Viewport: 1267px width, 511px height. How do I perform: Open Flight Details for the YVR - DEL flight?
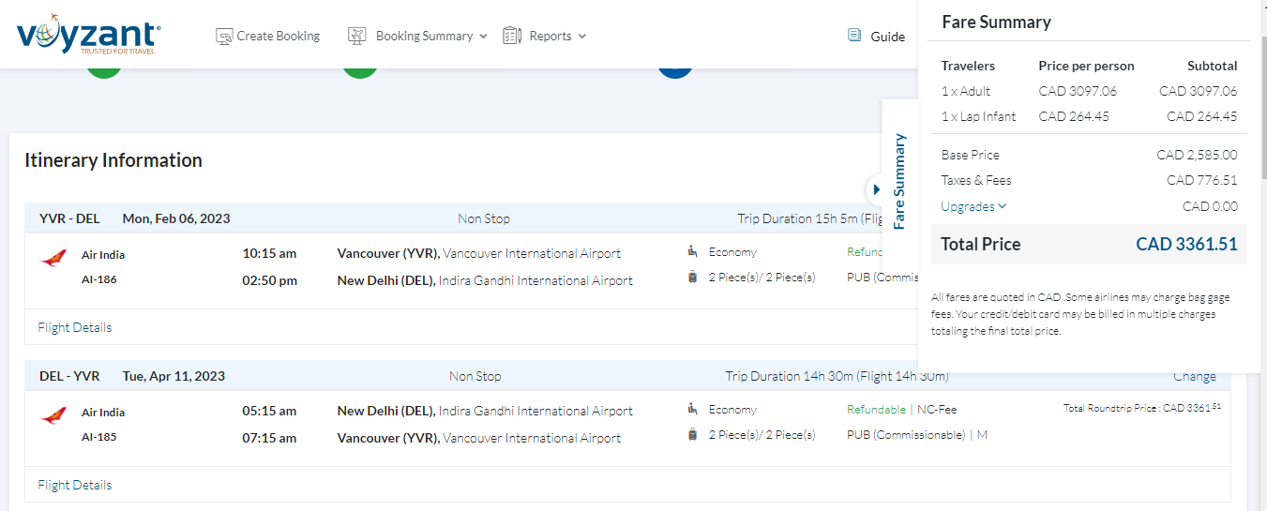[x=75, y=327]
